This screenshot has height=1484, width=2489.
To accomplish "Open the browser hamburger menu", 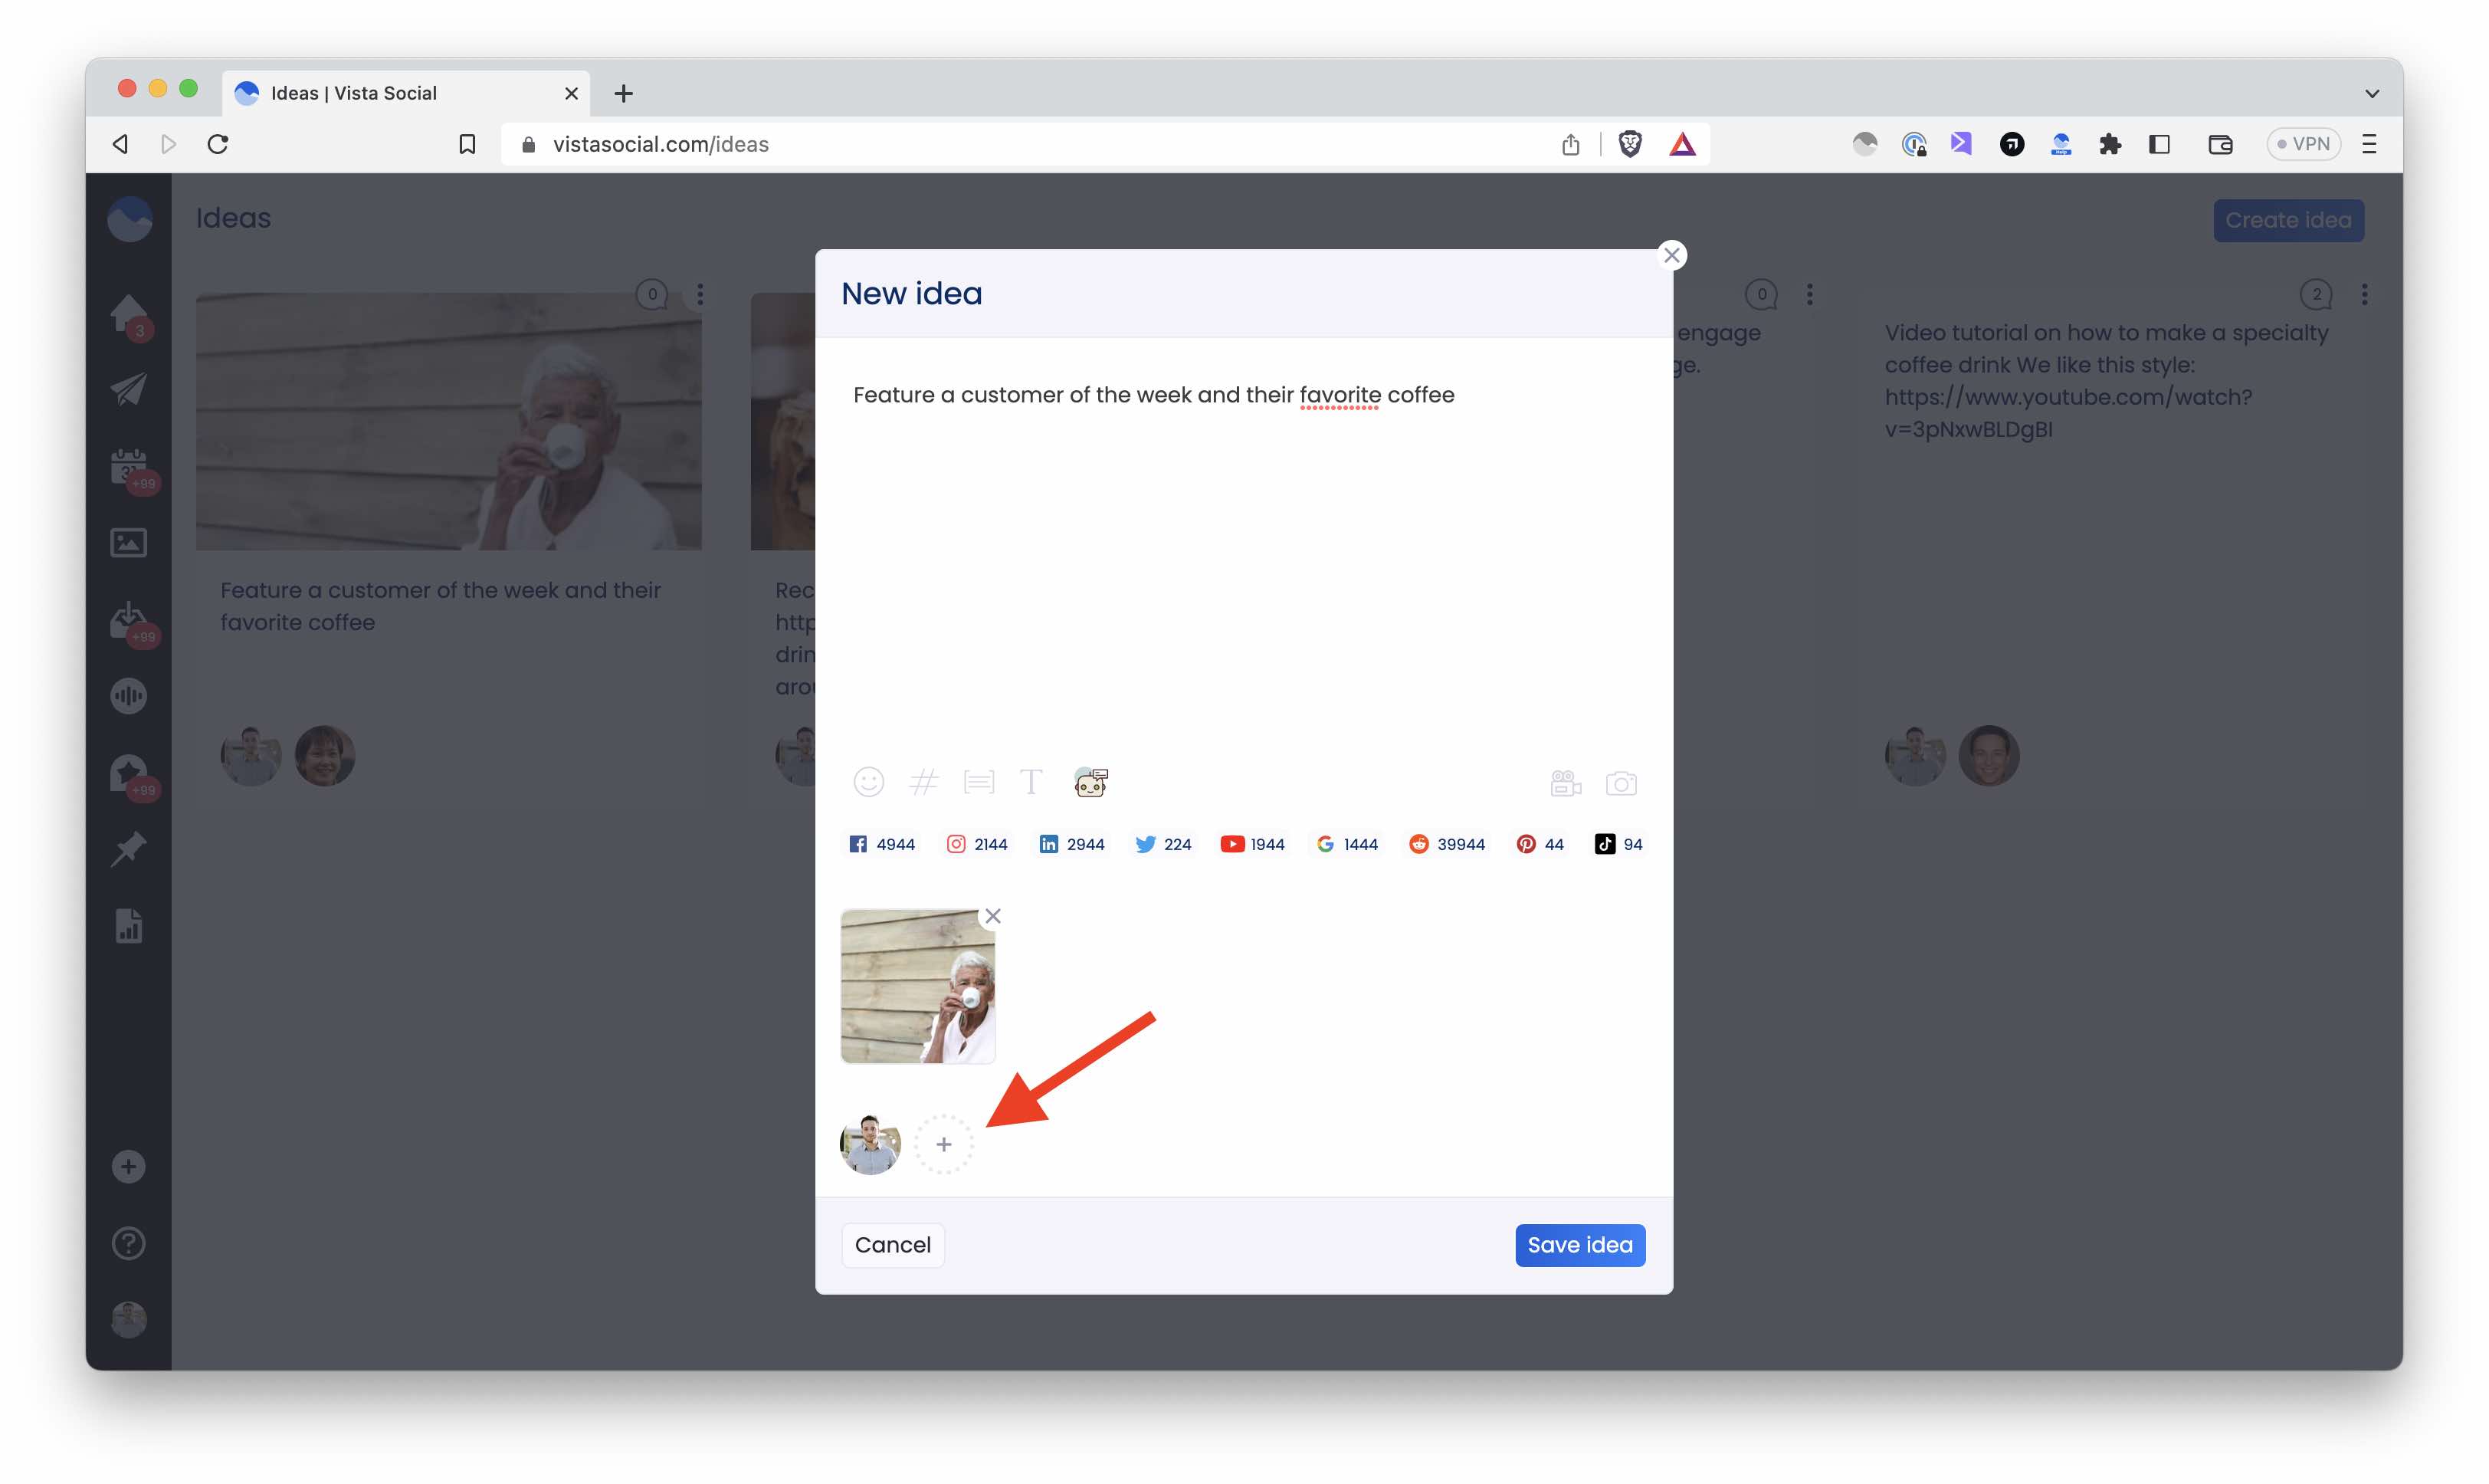I will pyautogui.click(x=2369, y=143).
